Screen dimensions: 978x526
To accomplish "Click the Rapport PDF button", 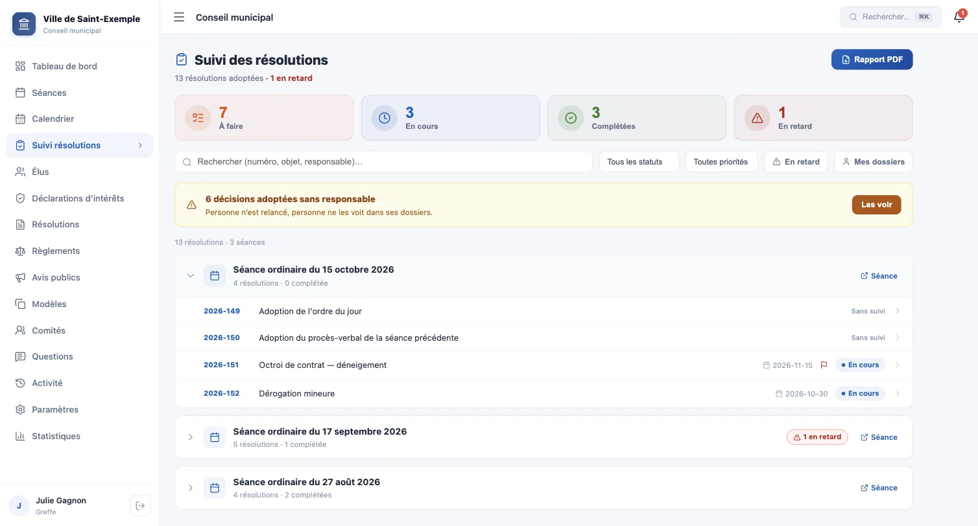I will (872, 60).
